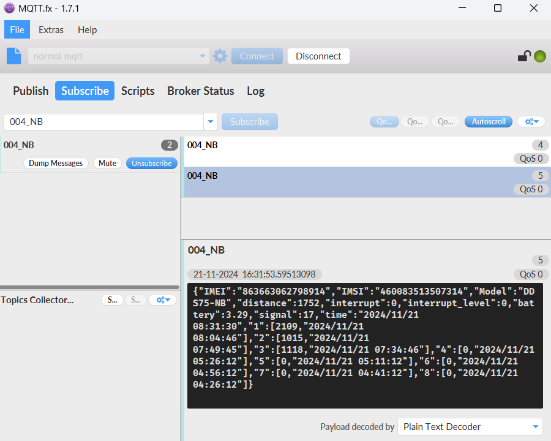Click the 004_NB topic input field
The image size is (551, 441).
pyautogui.click(x=103, y=122)
